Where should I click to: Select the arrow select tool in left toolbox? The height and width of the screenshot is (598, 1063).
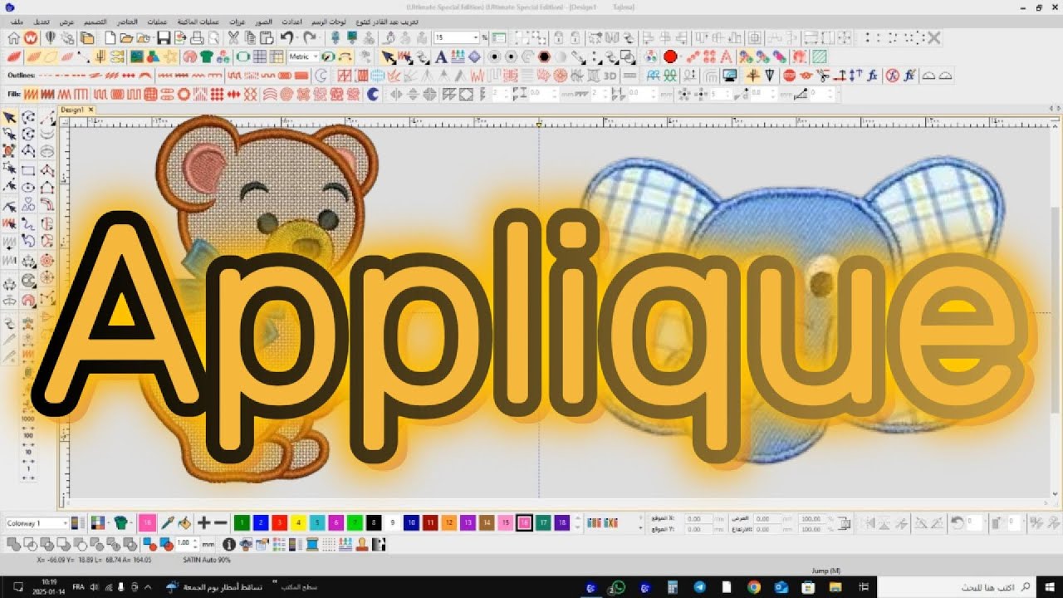coord(10,118)
